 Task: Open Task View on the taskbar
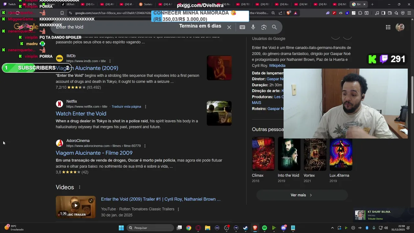[179, 228]
